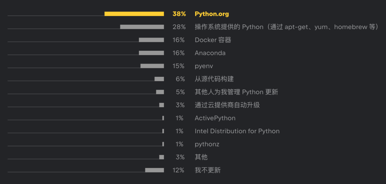Click the bar beside 我不更新
The image size is (386, 184).
(154, 170)
